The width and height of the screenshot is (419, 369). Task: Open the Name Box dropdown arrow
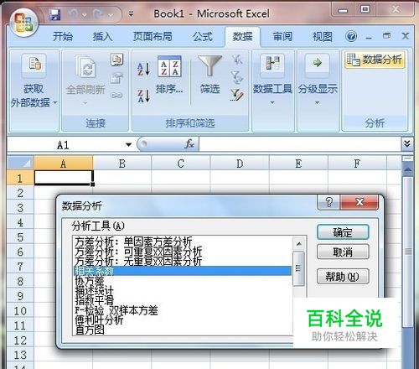(x=128, y=144)
